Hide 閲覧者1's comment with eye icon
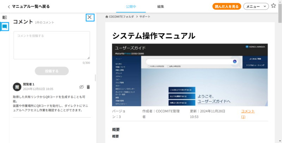 pos(81,87)
